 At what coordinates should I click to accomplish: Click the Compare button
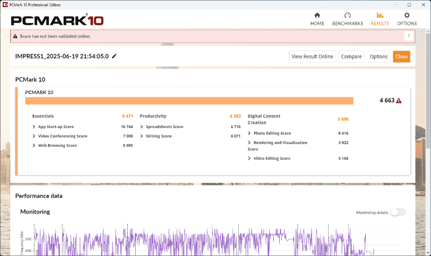pyautogui.click(x=351, y=56)
